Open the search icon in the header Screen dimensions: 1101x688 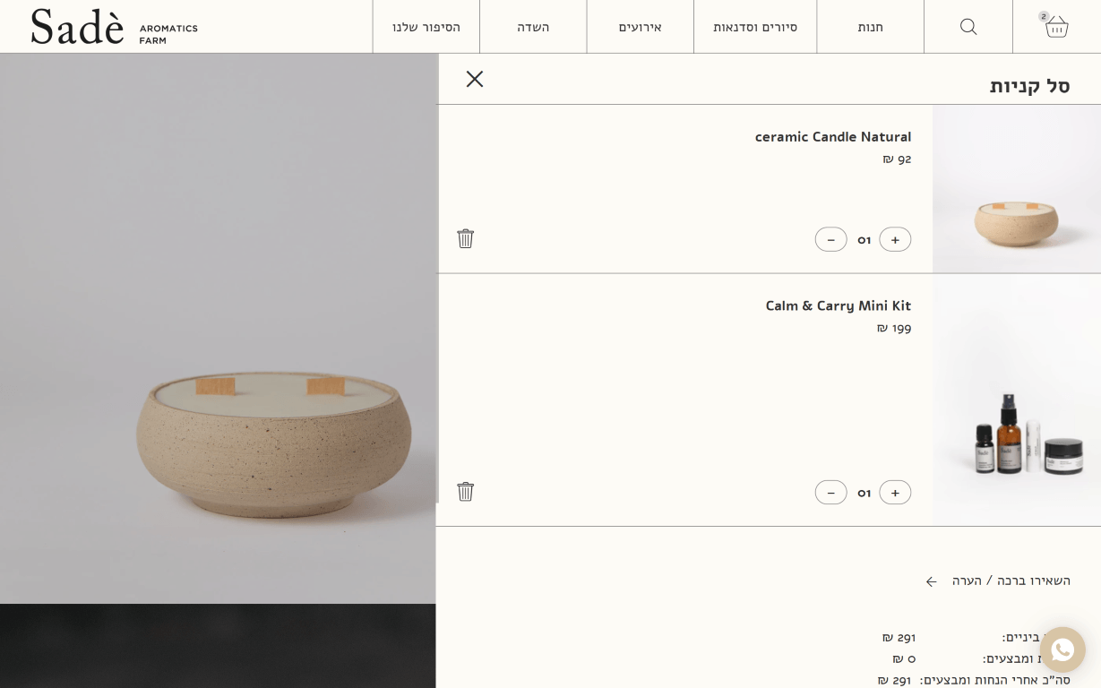[x=968, y=27]
